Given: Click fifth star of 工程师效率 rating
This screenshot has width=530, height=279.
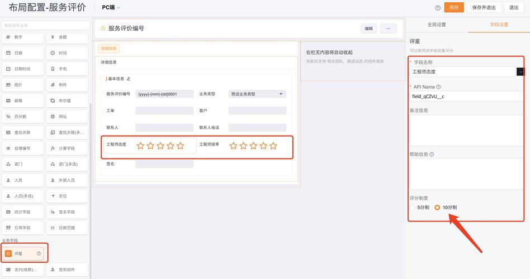Looking at the screenshot, I should 273,146.
